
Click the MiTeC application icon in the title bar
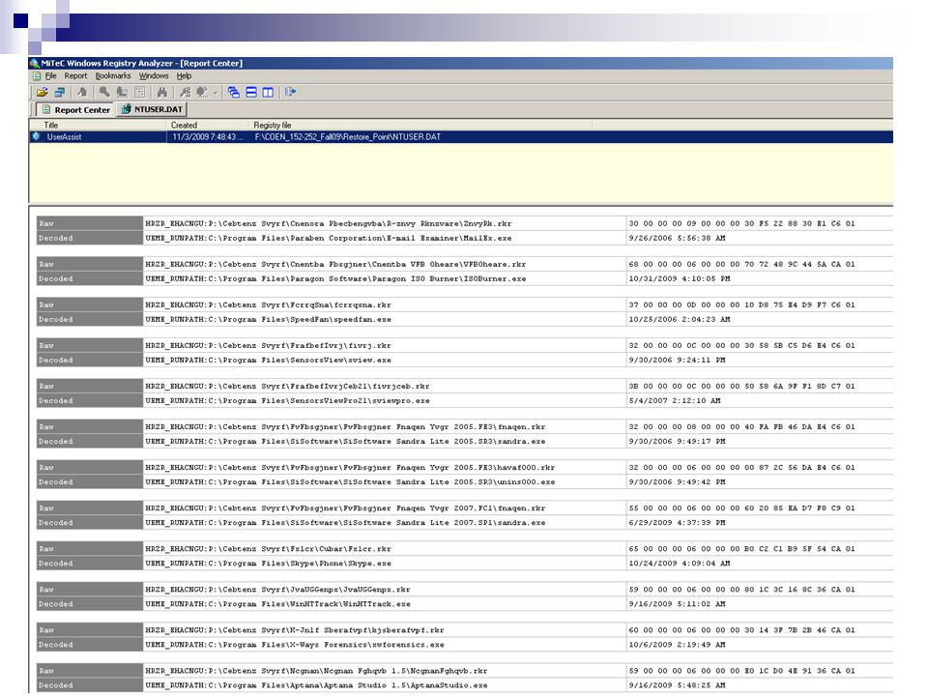(x=35, y=64)
